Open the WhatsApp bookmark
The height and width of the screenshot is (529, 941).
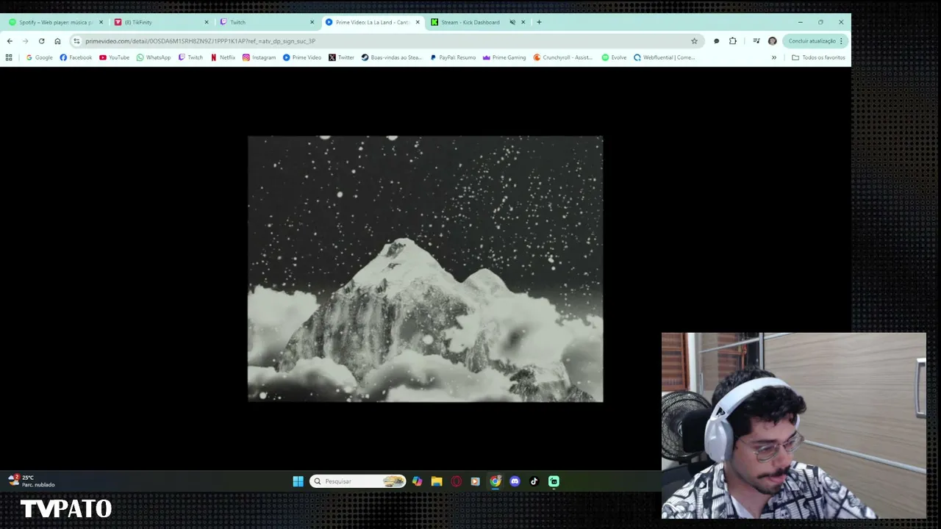point(154,57)
